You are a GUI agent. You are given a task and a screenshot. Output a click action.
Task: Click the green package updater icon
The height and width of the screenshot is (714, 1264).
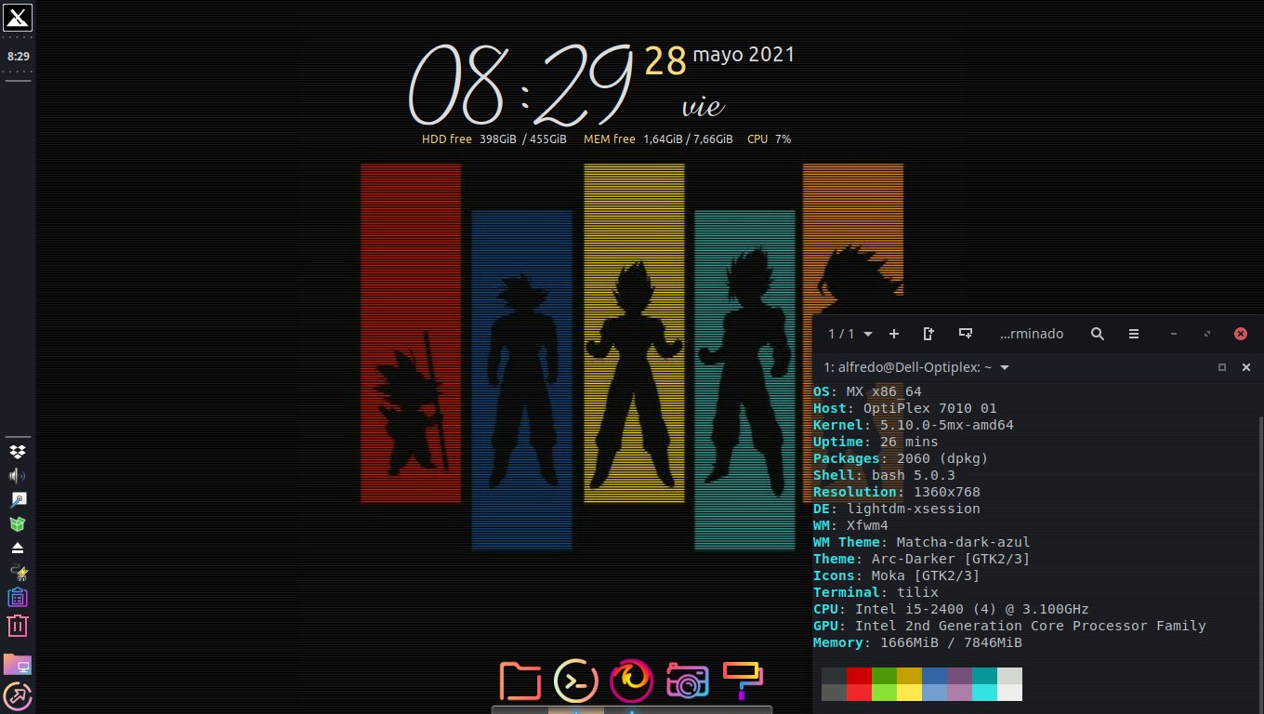pyautogui.click(x=18, y=524)
